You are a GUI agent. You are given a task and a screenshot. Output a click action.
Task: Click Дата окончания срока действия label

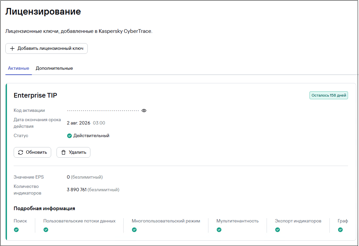[37, 123]
